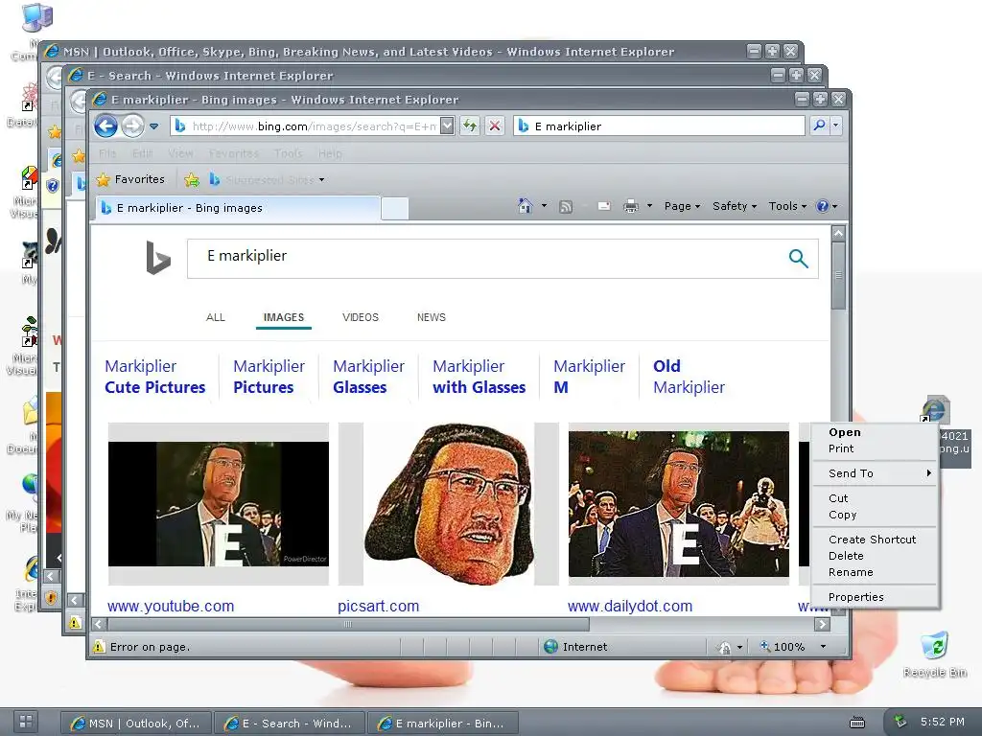Click the blue Help question icon

tap(823, 206)
